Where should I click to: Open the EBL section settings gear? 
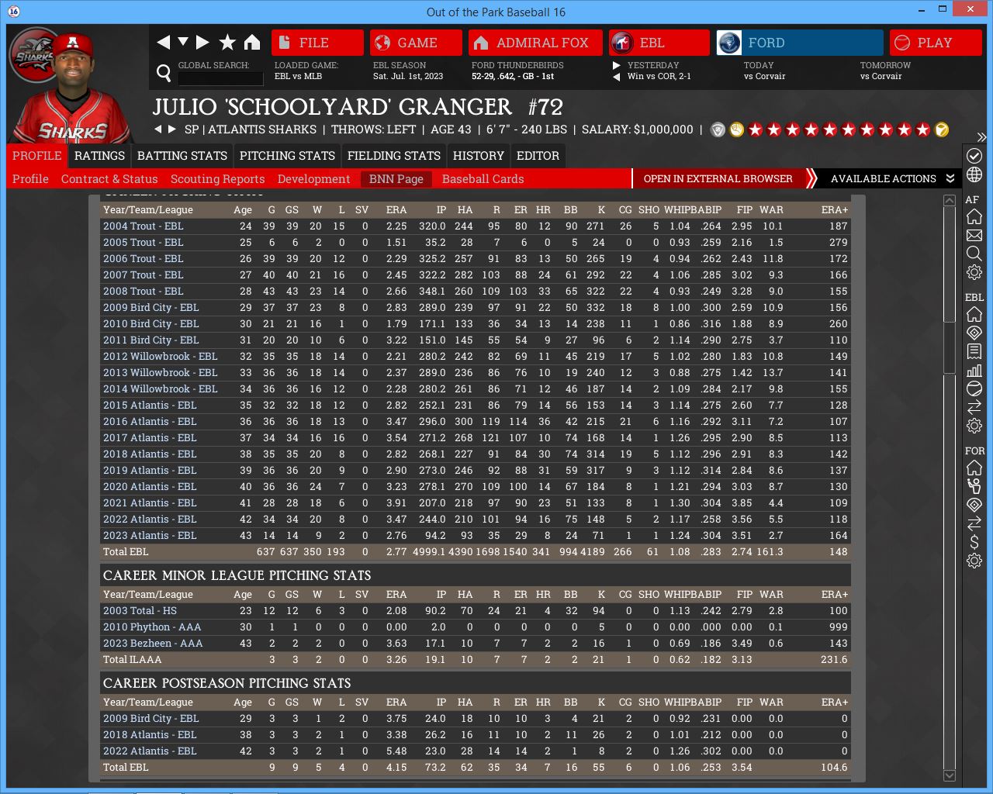tap(974, 426)
